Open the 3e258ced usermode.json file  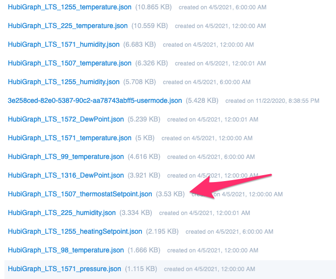pyautogui.click(x=95, y=101)
